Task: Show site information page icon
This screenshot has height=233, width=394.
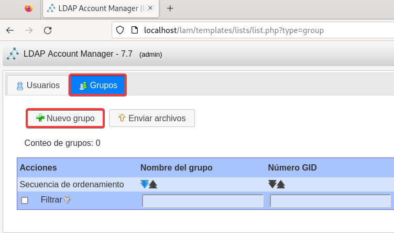Action: 134,30
